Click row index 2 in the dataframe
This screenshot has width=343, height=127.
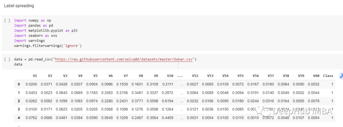[19, 101]
